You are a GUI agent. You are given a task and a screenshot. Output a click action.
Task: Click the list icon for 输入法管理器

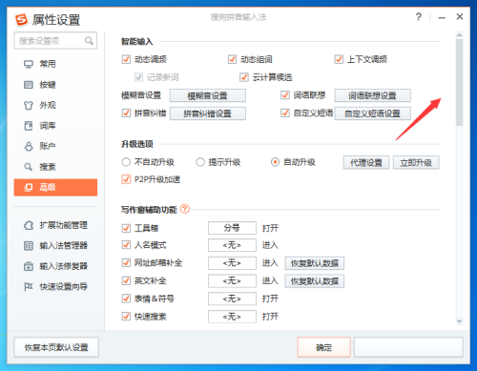tap(29, 246)
